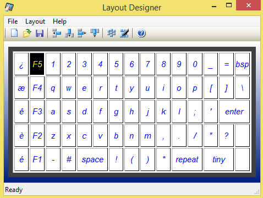The image size is (263, 198).
Task: Click the tiny key
Action: [218, 159]
